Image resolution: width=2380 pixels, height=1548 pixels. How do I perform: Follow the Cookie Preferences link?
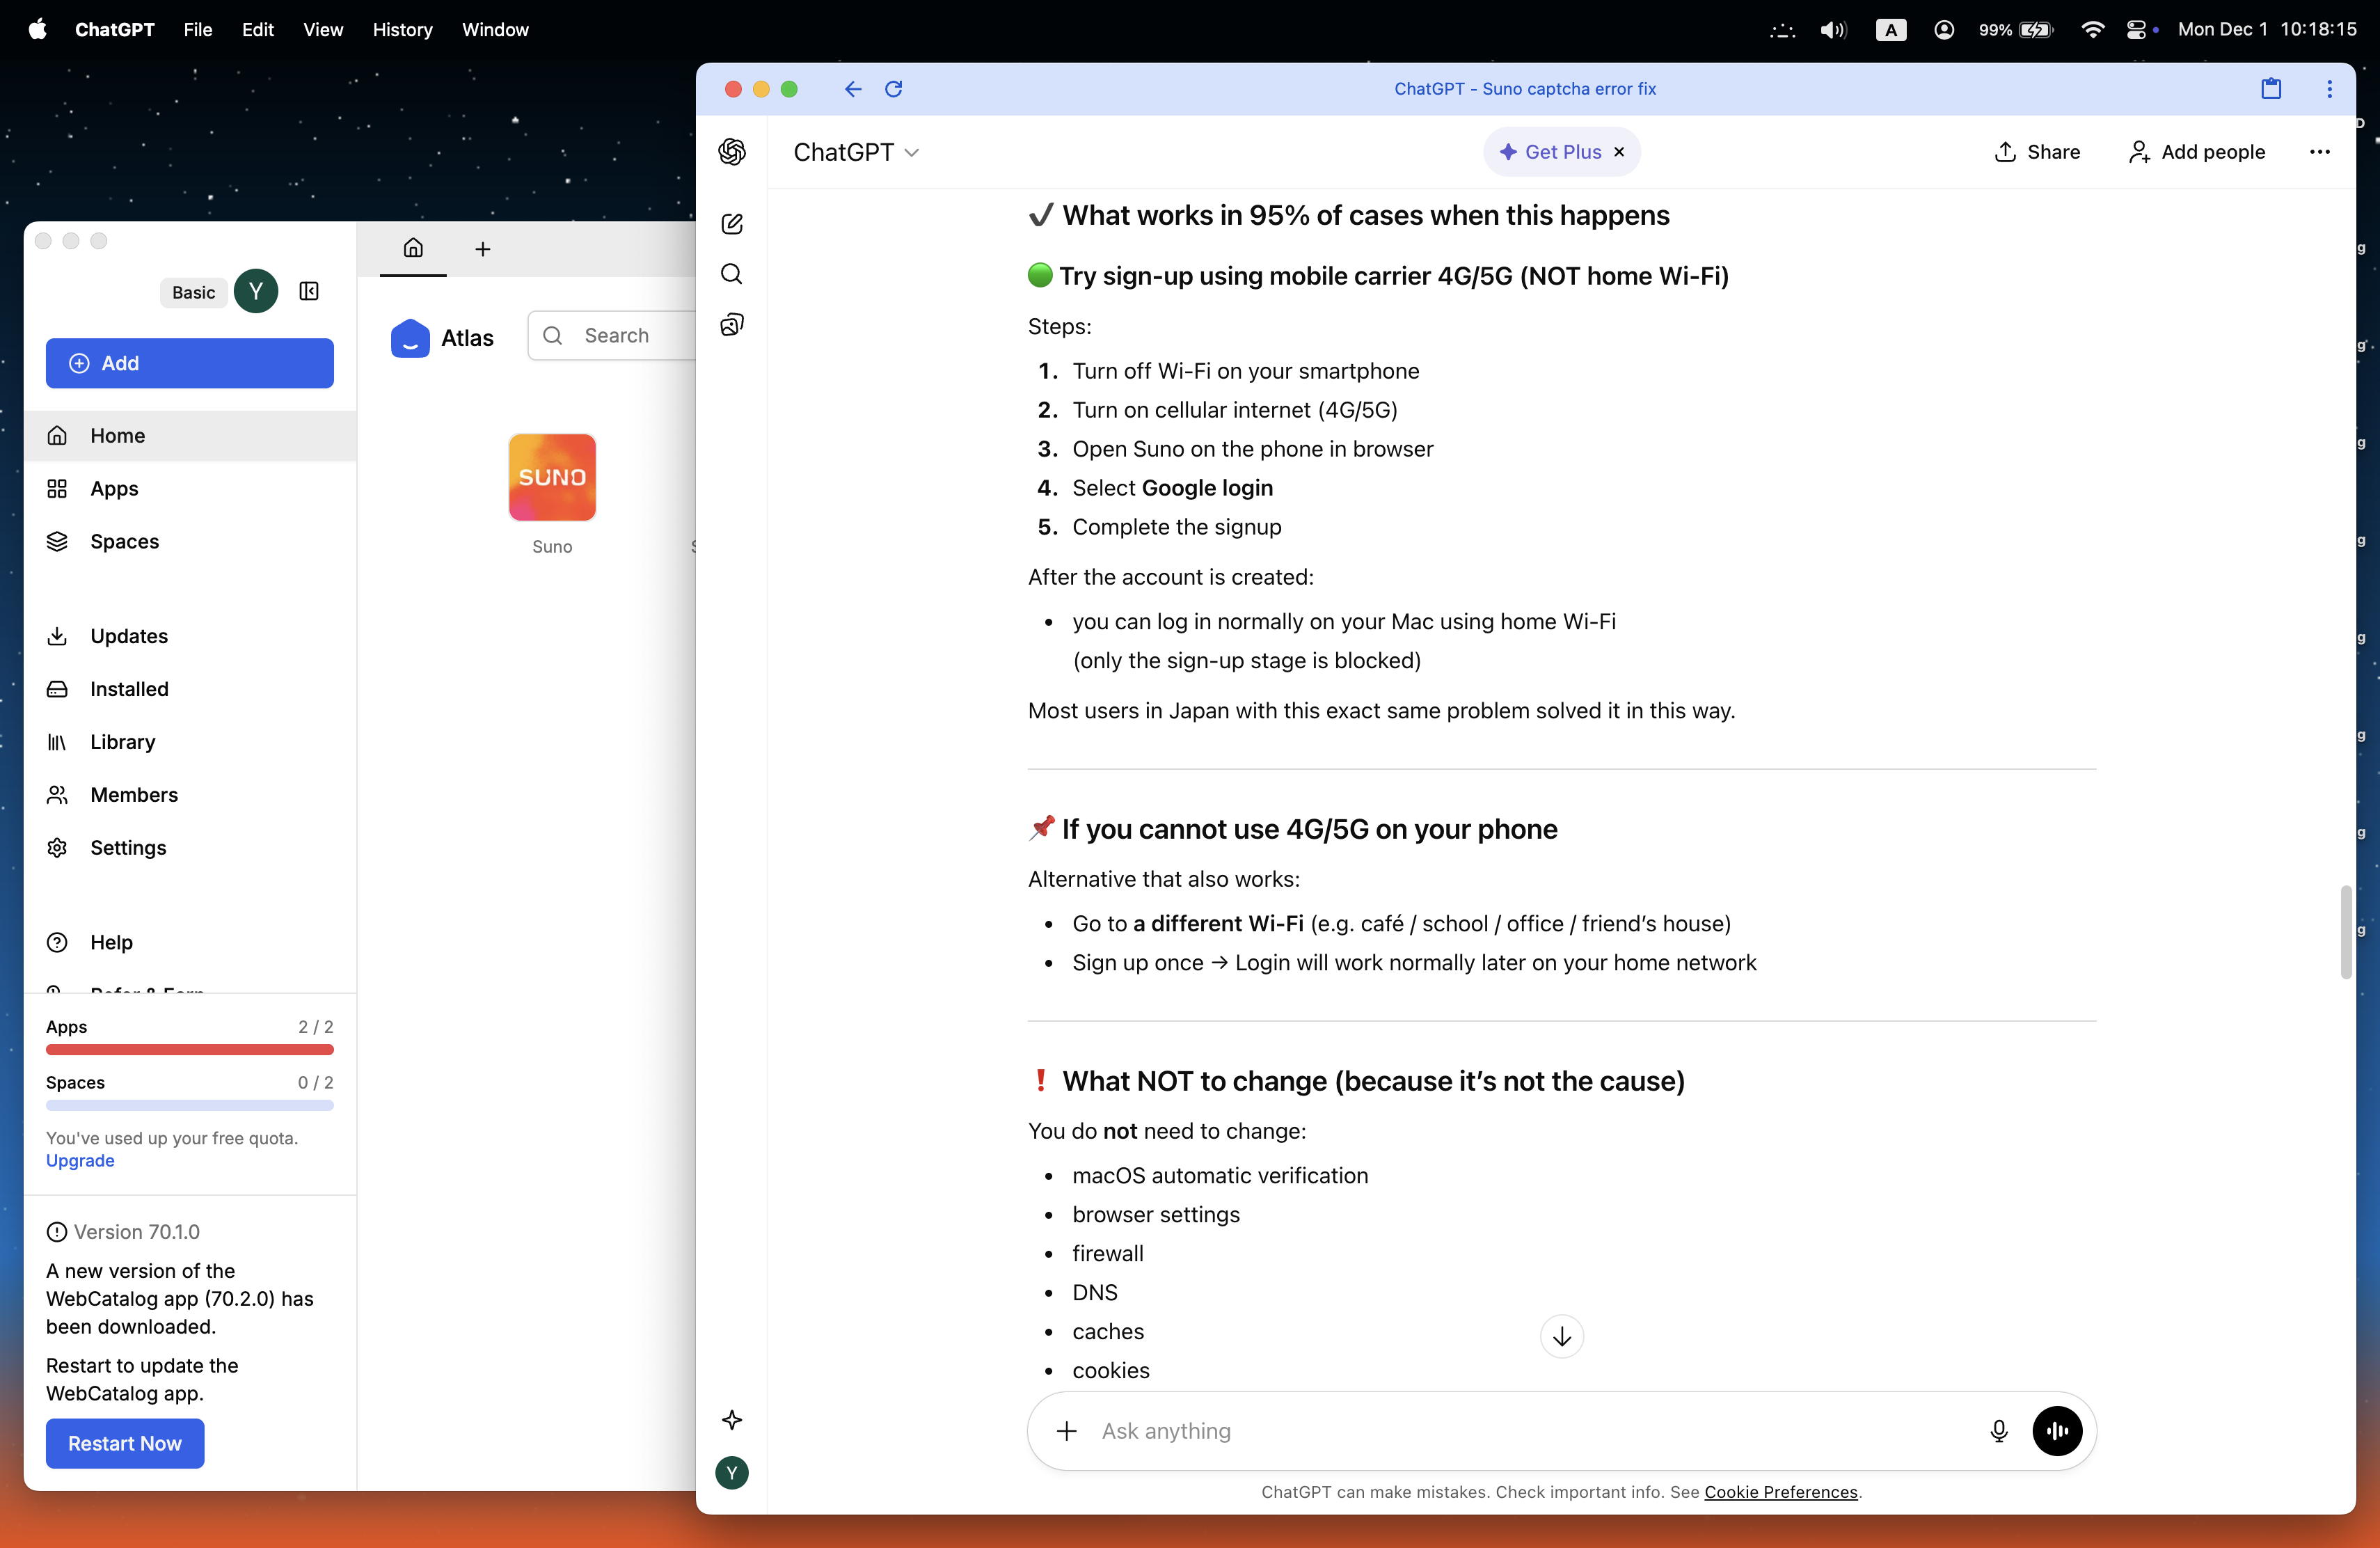pos(1780,1492)
